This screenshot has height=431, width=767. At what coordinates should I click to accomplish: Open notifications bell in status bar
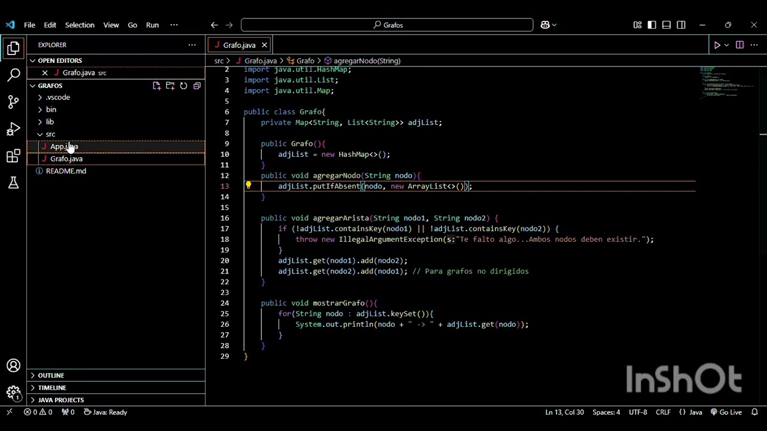(754, 412)
